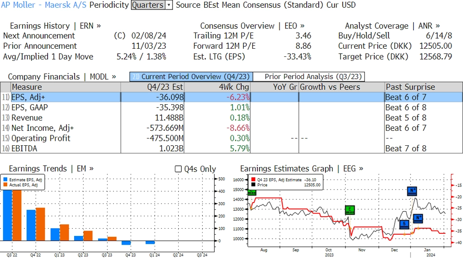Click the 11.488B revenue estimate
This screenshot has width=463, height=259.
(x=169, y=118)
